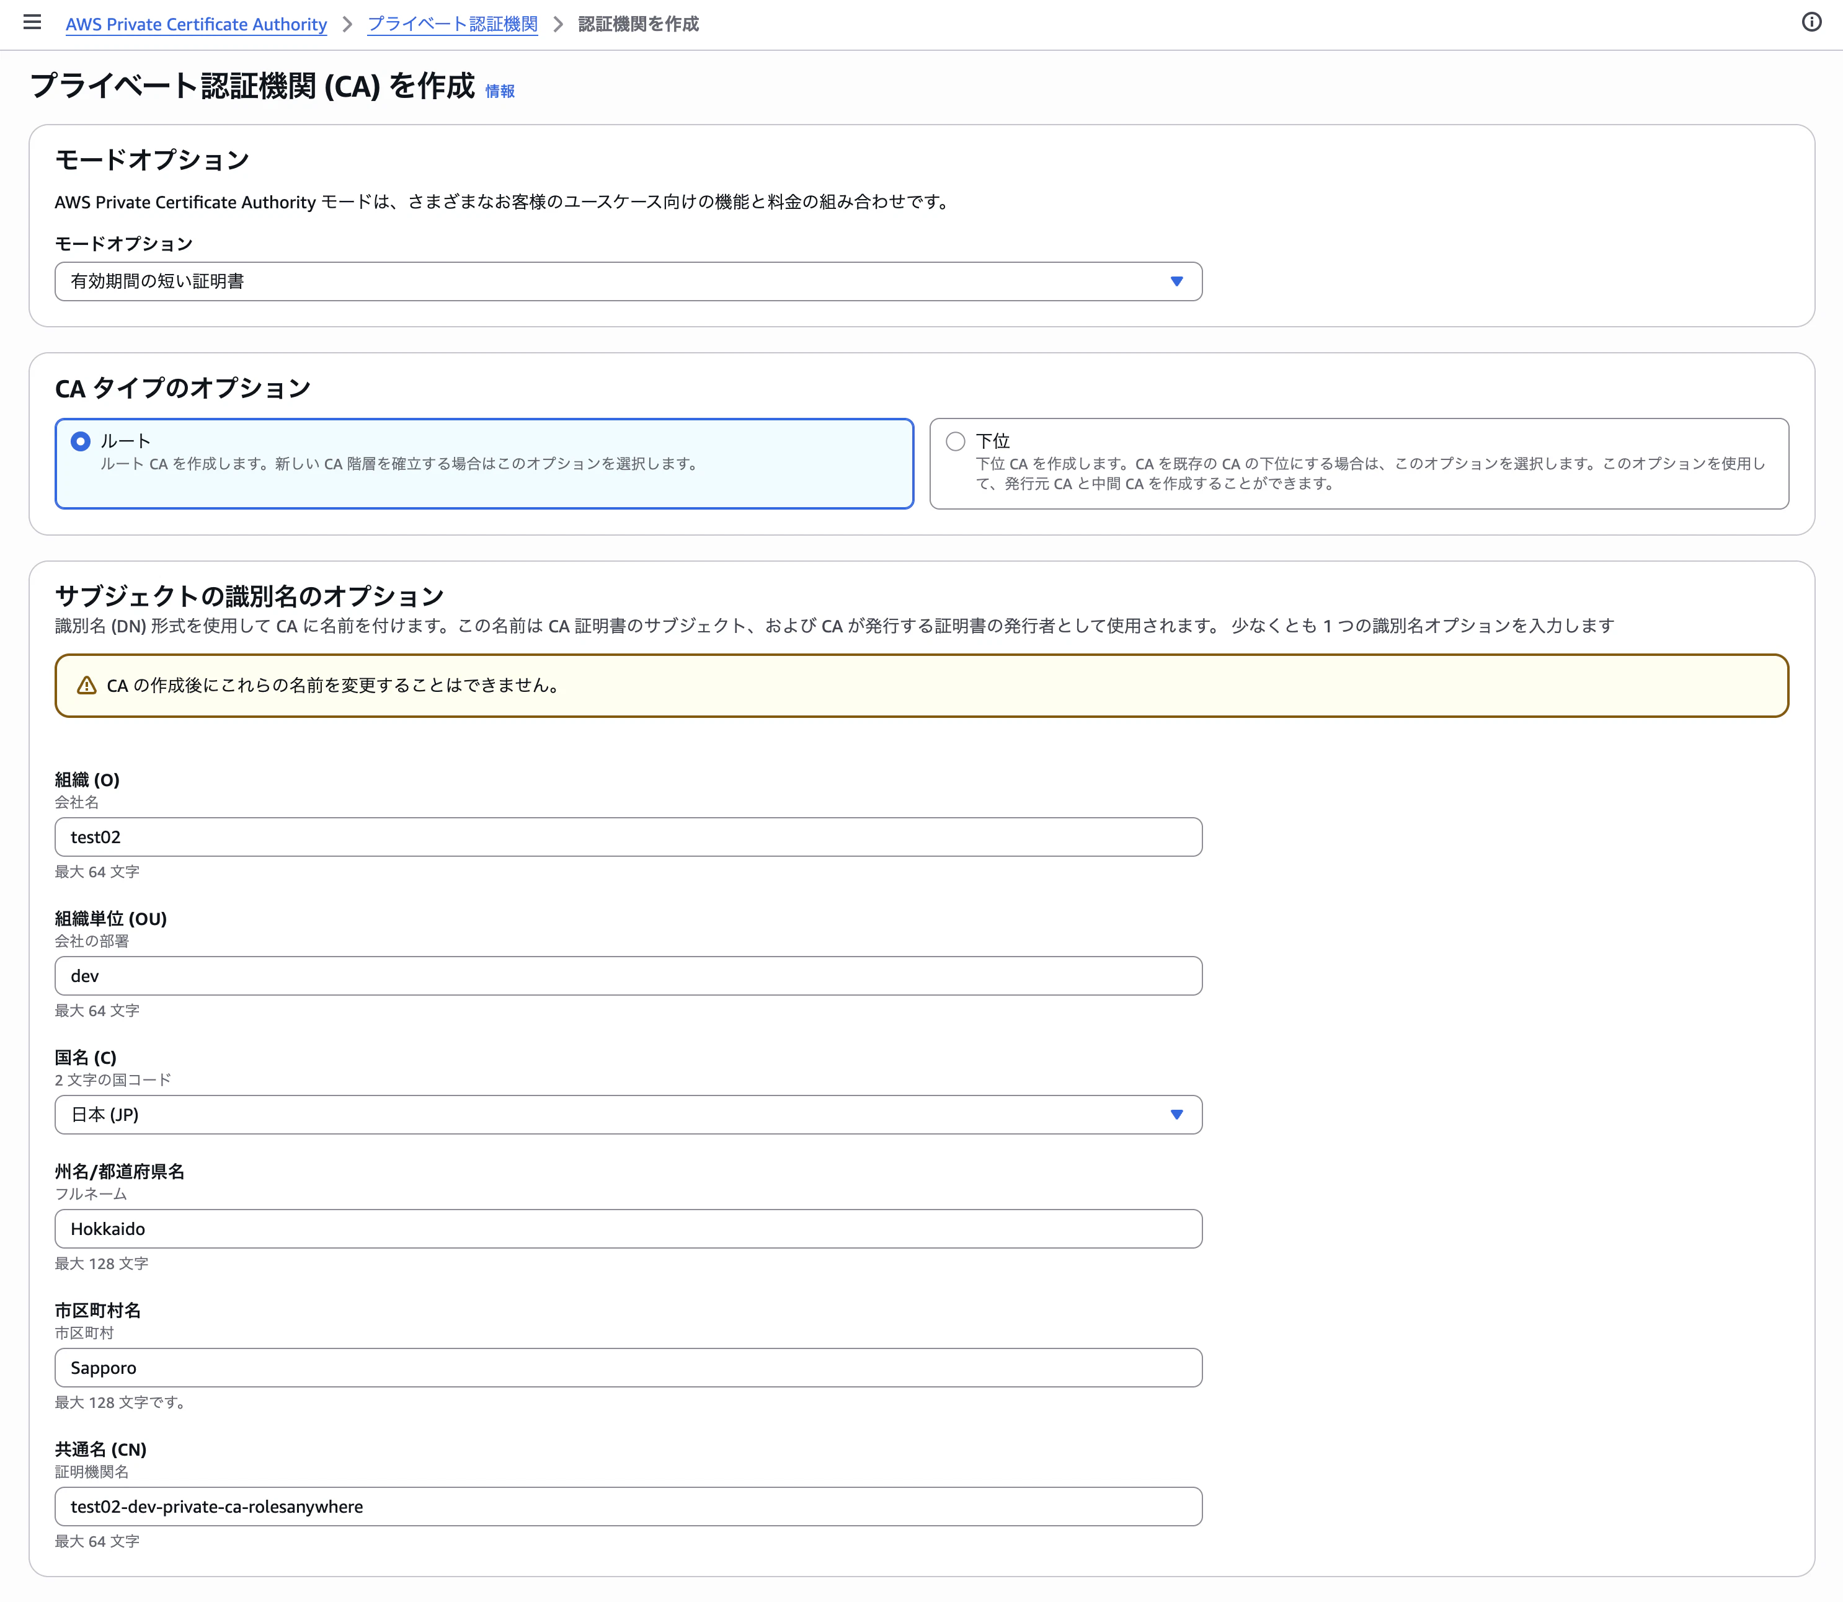
Task: Click the 2 文字の国コード hint text
Action: [113, 1080]
